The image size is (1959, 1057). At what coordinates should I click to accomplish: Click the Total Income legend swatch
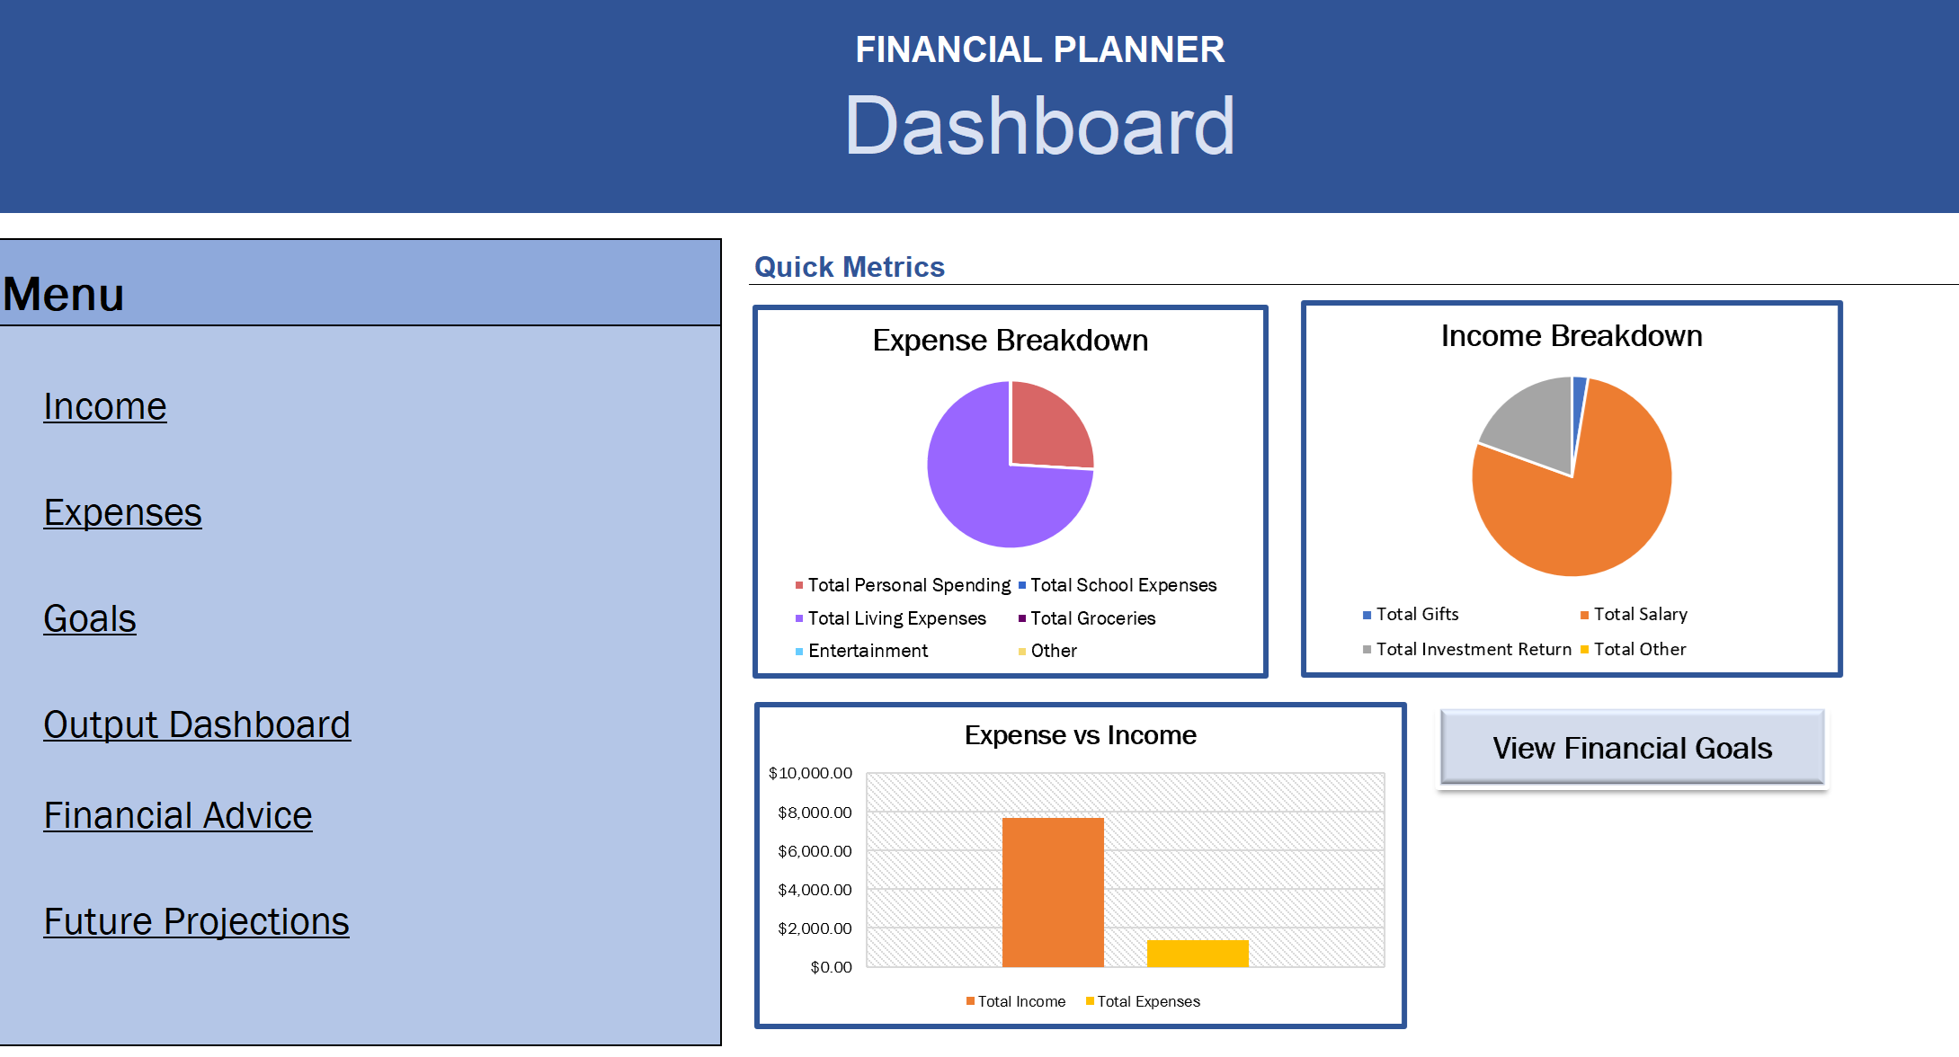(x=970, y=1001)
